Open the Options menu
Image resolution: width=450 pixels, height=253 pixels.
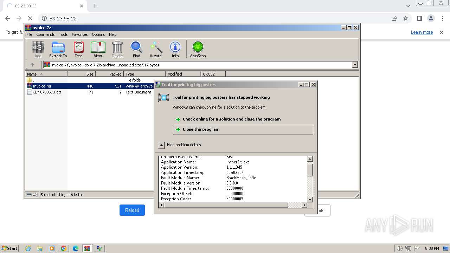click(x=98, y=34)
